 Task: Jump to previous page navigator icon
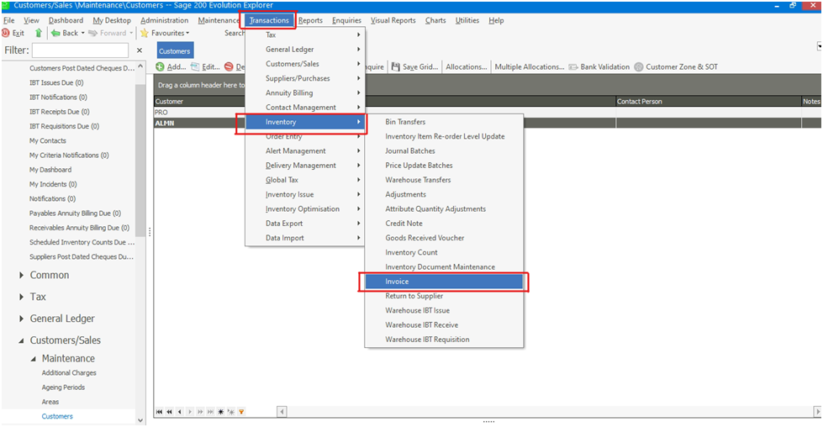(x=169, y=412)
